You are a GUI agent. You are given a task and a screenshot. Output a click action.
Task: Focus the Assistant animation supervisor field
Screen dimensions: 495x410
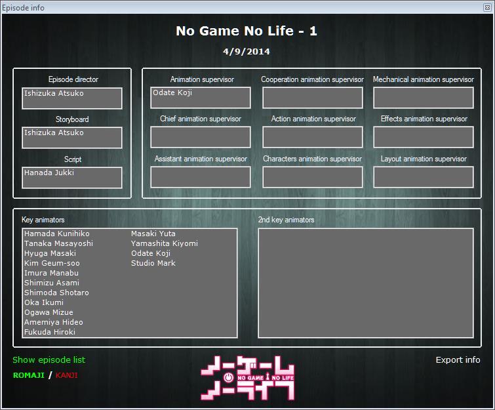tap(201, 177)
